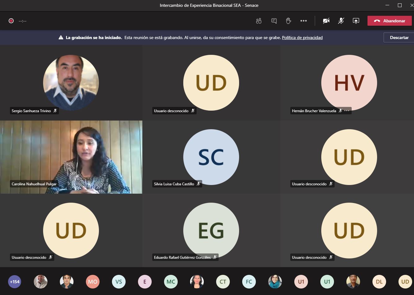Screen dimensions: 414x295
Task: Click Abandonar to leave the meeting
Action: (390, 21)
